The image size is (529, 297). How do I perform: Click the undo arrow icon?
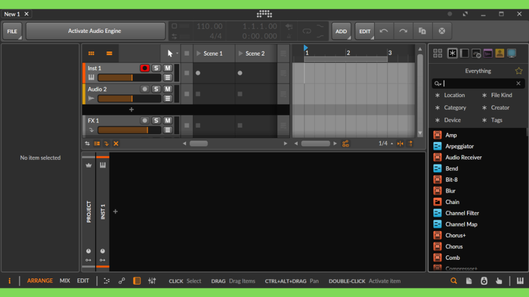click(x=384, y=31)
